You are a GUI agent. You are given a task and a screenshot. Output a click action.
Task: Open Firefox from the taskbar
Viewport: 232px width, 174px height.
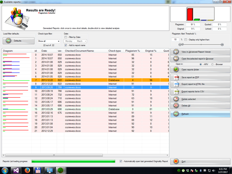point(27,171)
